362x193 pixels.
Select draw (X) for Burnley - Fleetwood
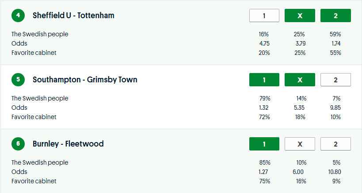click(x=300, y=144)
